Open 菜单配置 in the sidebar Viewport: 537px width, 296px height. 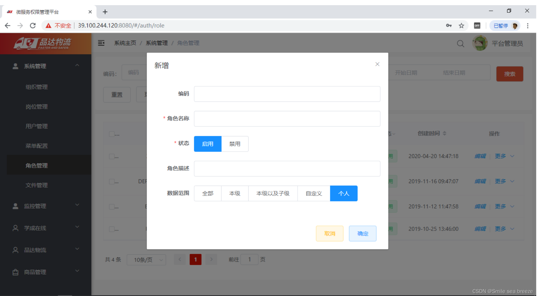(37, 146)
